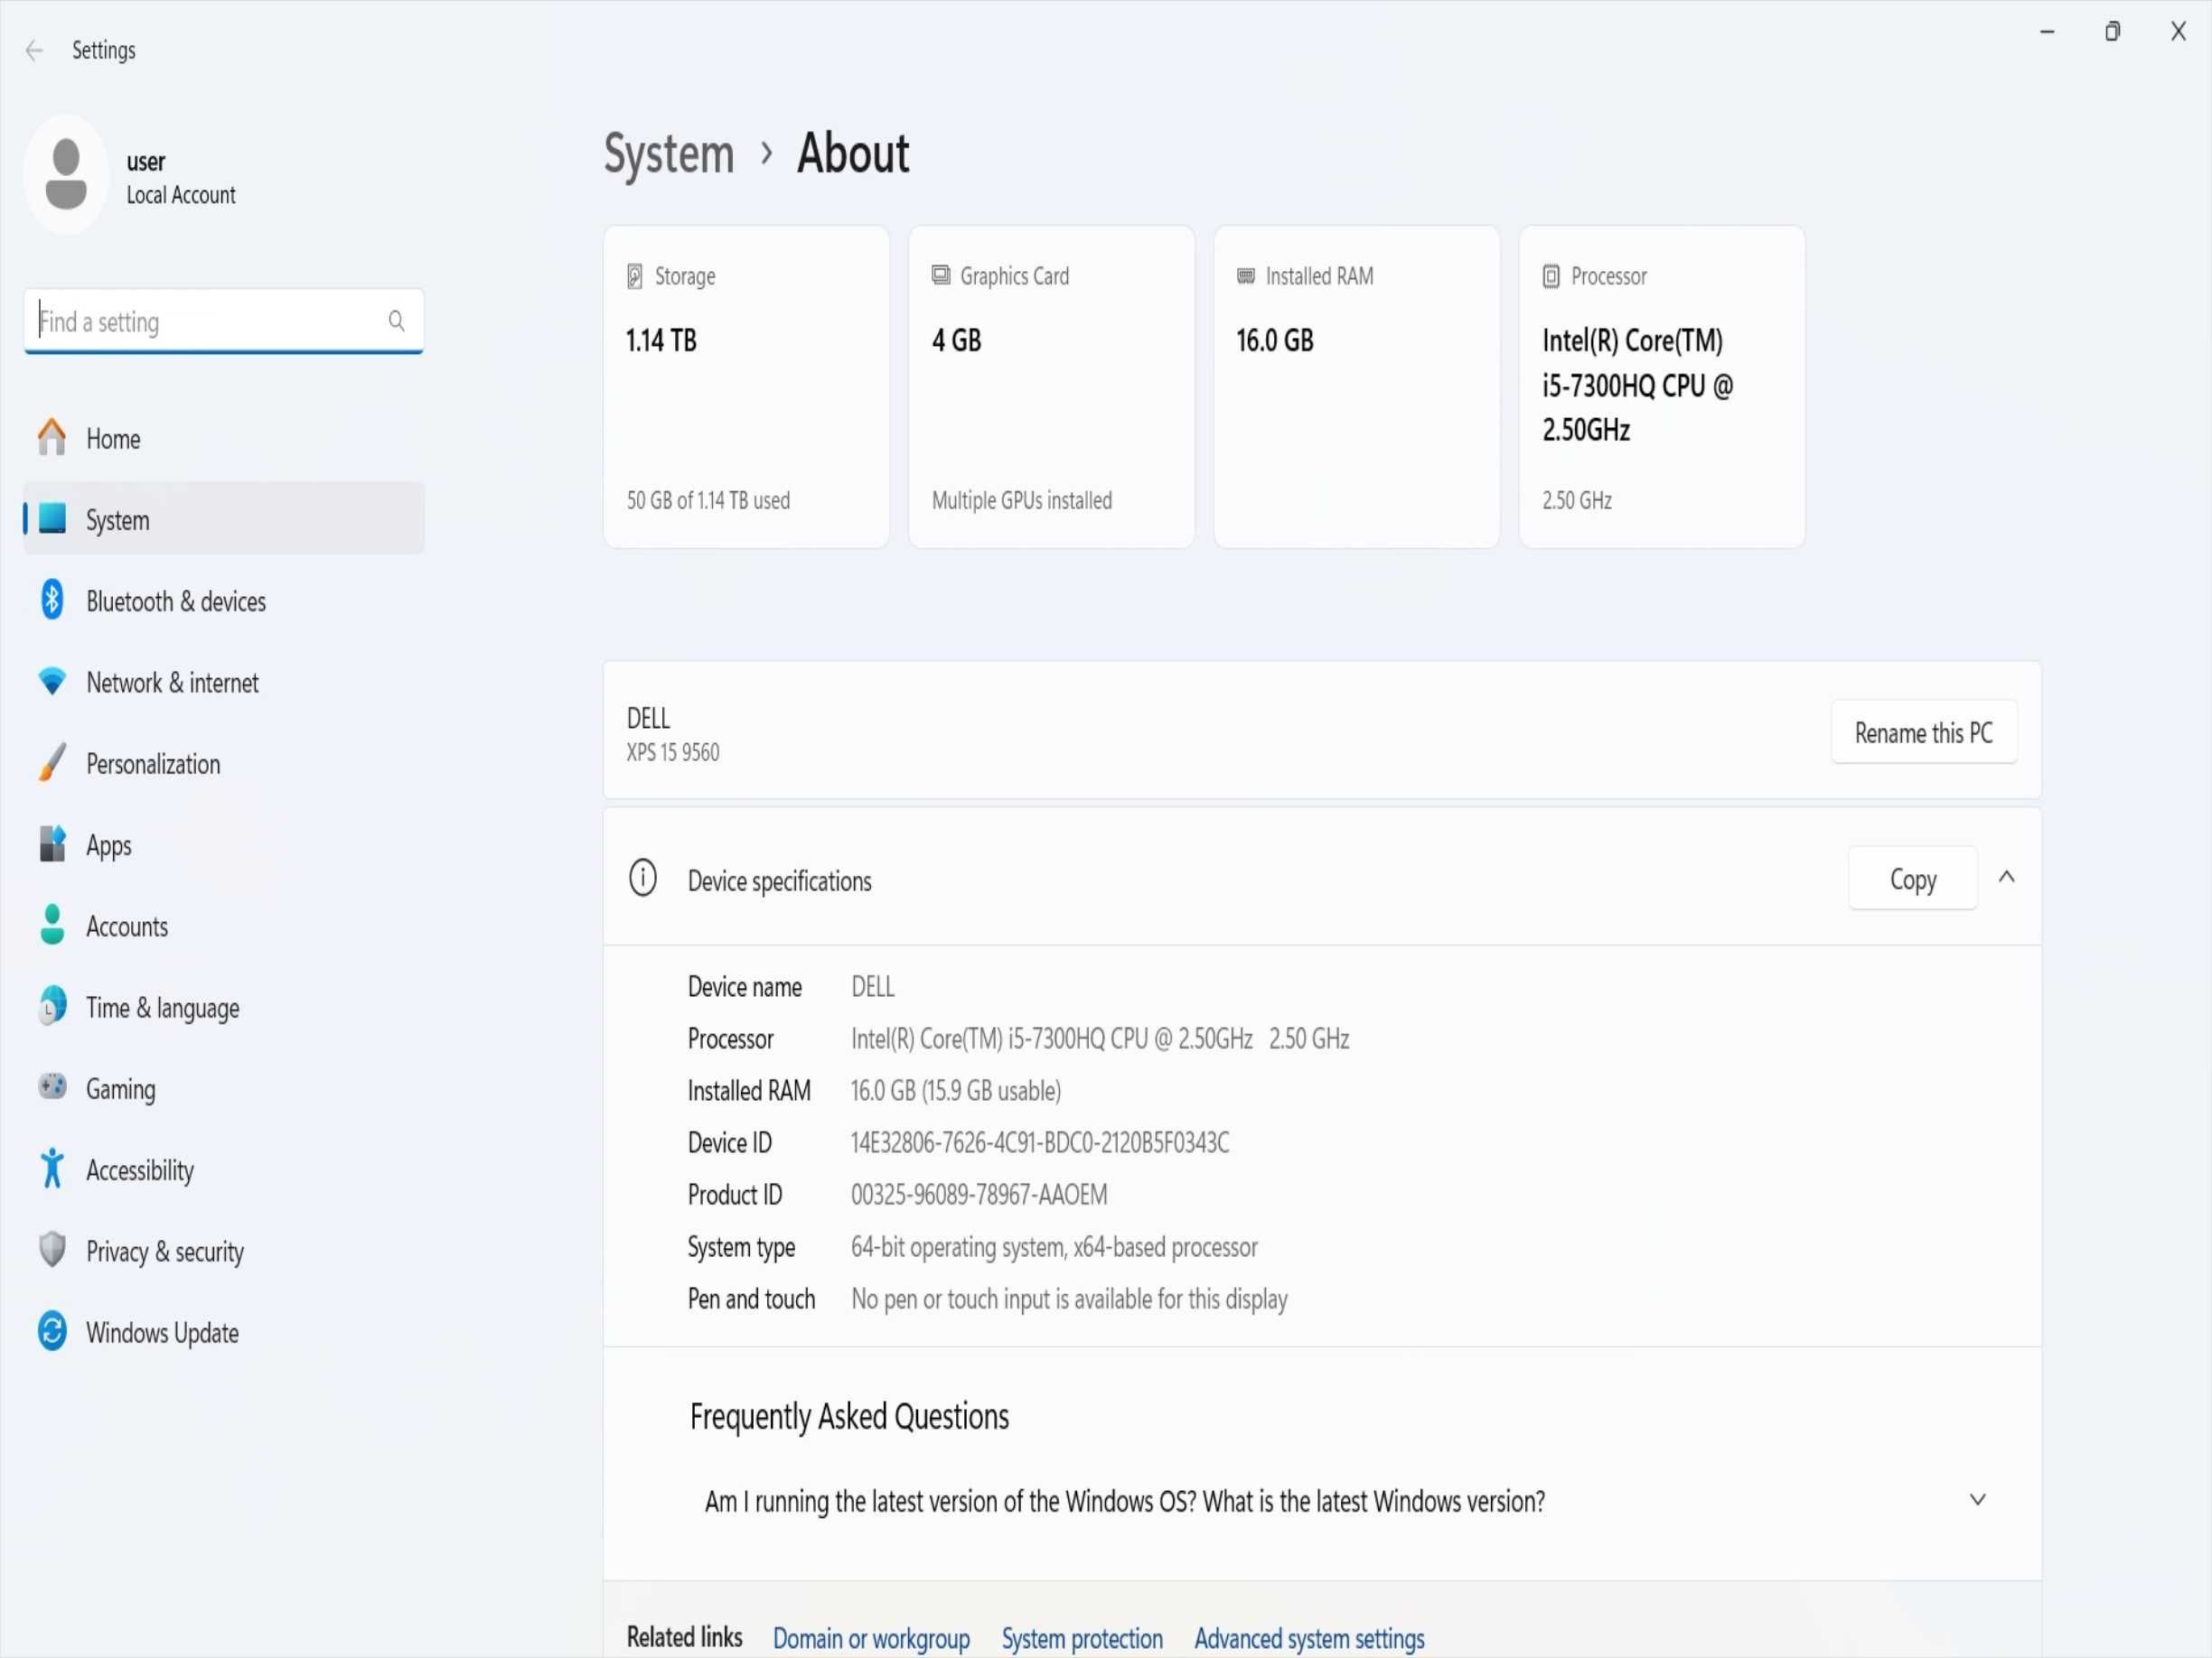The height and width of the screenshot is (1658, 2212).
Task: Open Time & language settings
Action: click(x=224, y=1006)
